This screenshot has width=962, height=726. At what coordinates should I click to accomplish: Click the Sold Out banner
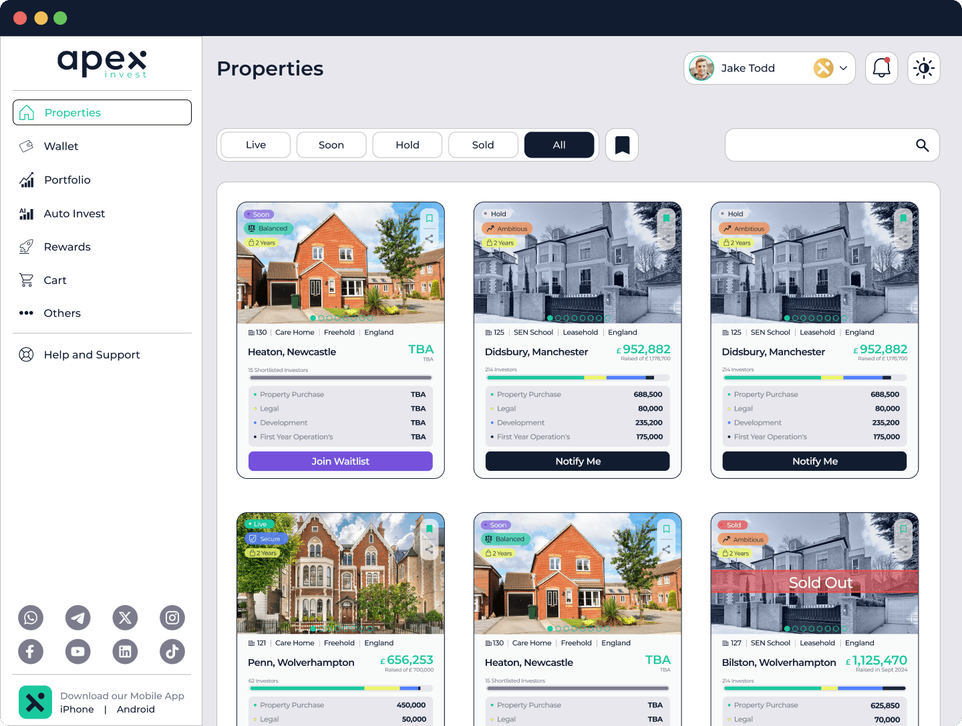point(814,582)
